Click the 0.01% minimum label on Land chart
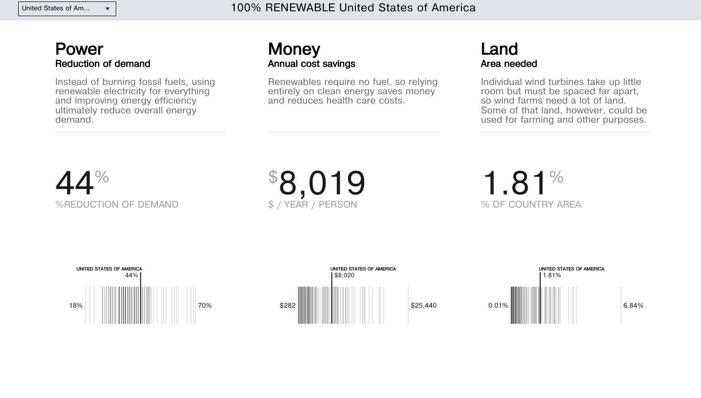 coord(498,306)
